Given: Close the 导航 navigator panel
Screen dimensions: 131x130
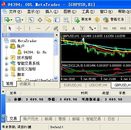Looking at the screenshot, I should click(57, 35).
